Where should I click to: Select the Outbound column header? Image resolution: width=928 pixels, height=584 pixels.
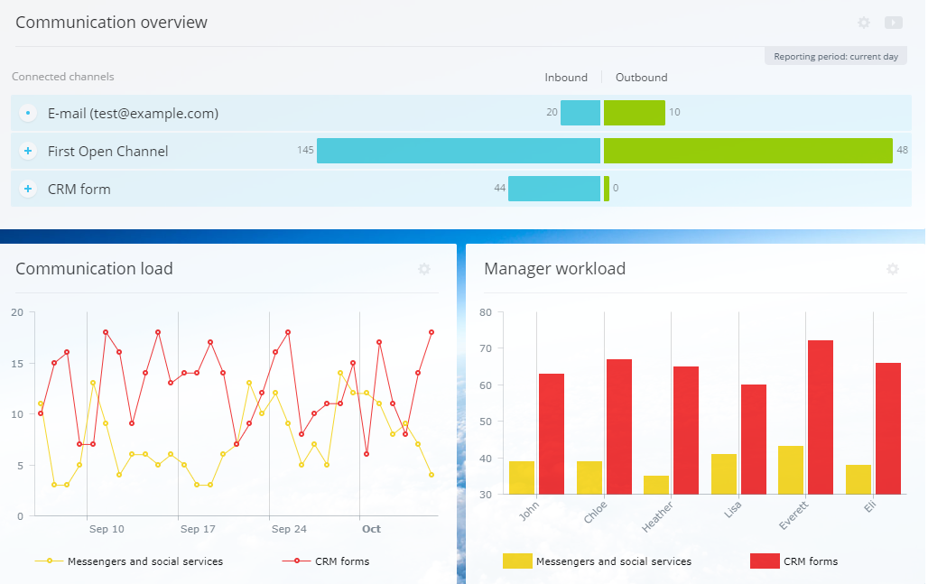641,78
